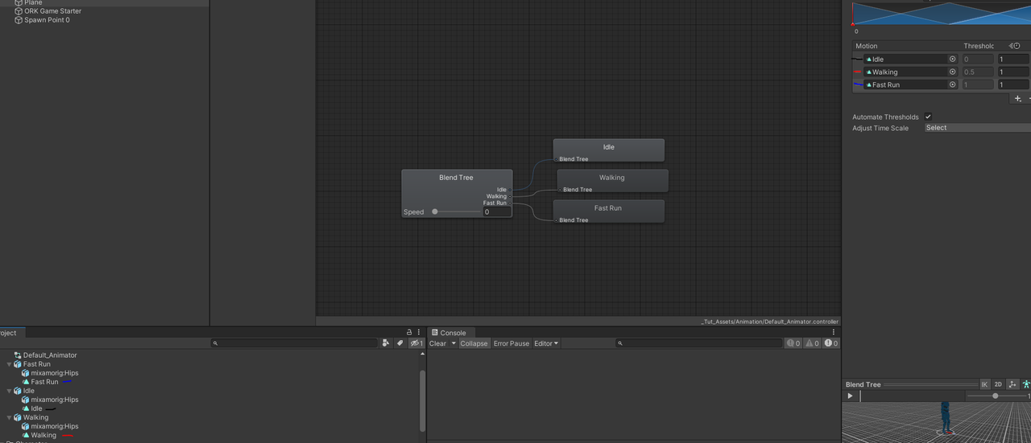Image resolution: width=1031 pixels, height=443 pixels.
Task: Open object picker for the Fast Run motion
Action: [x=952, y=84]
